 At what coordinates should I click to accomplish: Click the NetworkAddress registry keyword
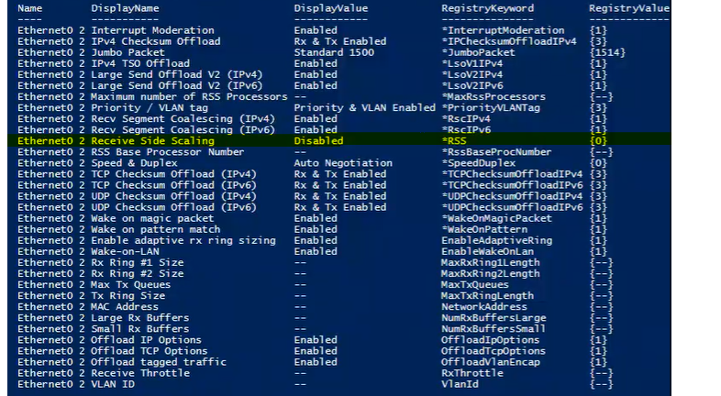tap(481, 306)
